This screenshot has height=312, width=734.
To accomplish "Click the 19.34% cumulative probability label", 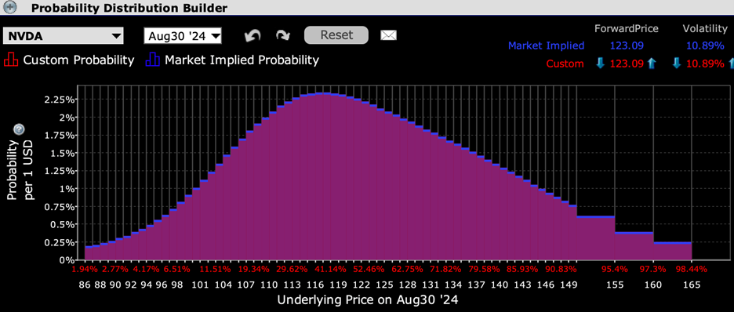I will coord(253,270).
